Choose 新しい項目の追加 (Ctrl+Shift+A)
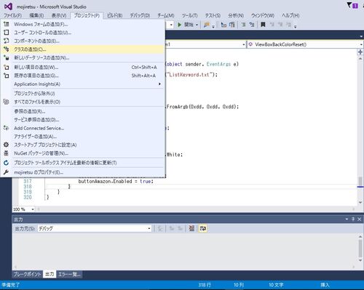 pos(82,68)
